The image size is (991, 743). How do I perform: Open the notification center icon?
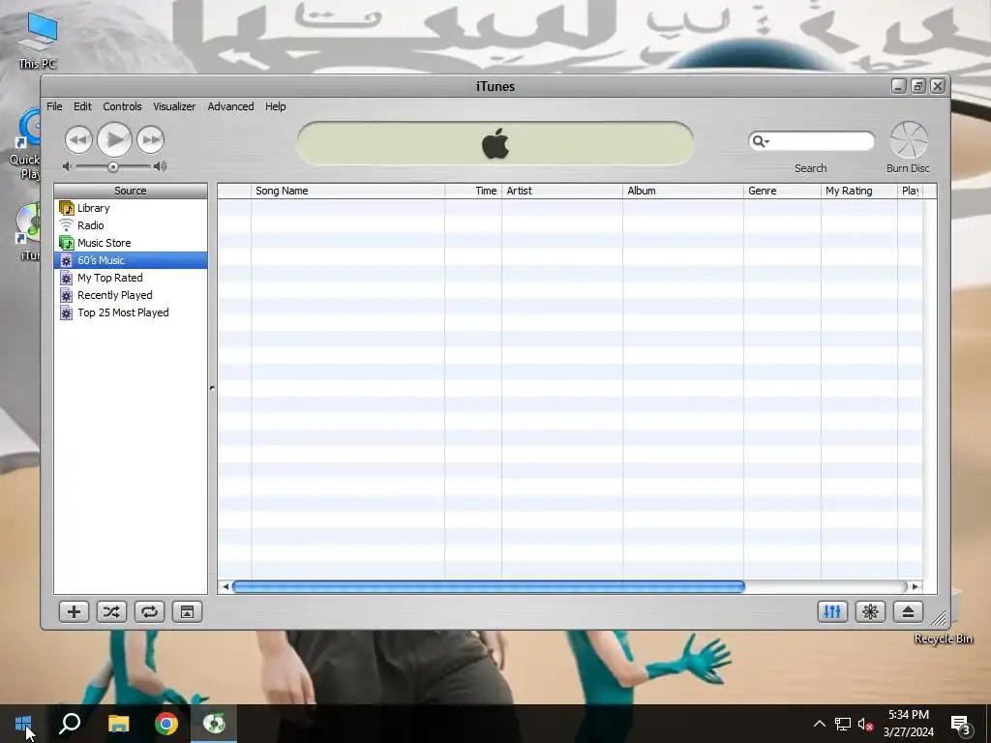[x=961, y=725]
